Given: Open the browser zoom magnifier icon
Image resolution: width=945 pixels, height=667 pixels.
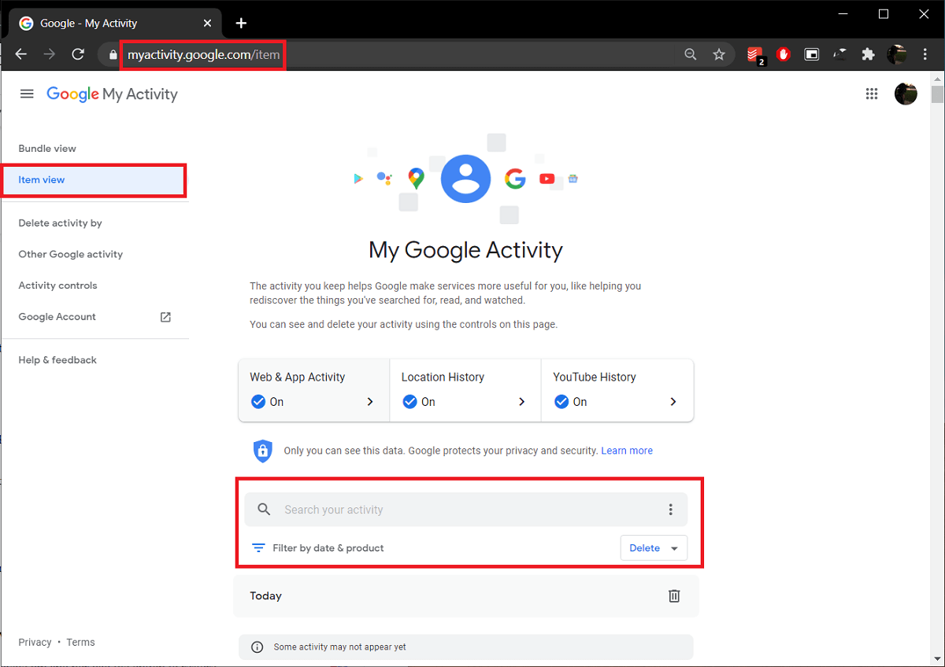Looking at the screenshot, I should pyautogui.click(x=691, y=54).
